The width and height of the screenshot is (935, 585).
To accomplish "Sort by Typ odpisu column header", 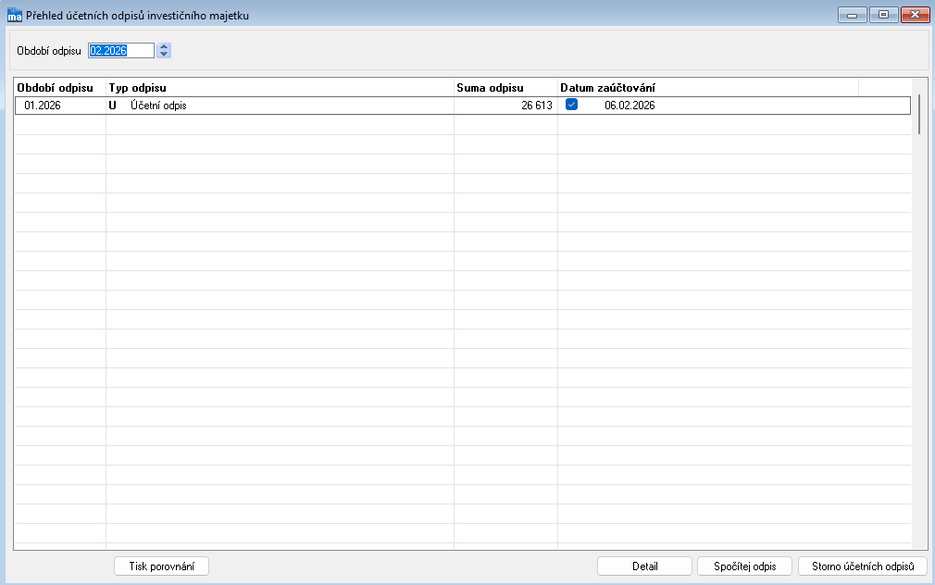I will (x=280, y=88).
